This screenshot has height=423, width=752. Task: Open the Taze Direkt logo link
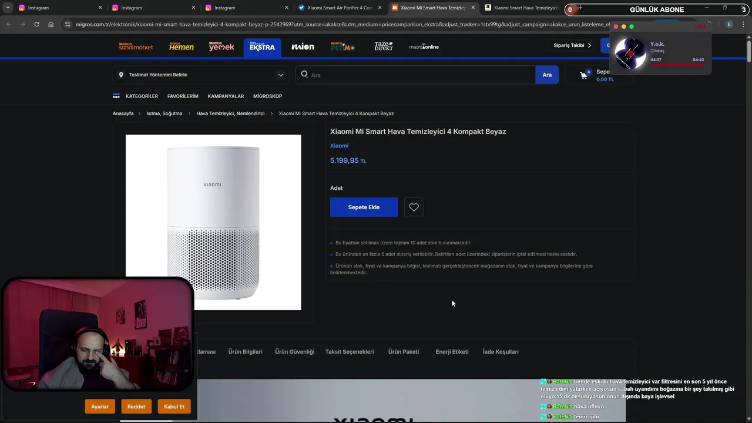[384, 46]
